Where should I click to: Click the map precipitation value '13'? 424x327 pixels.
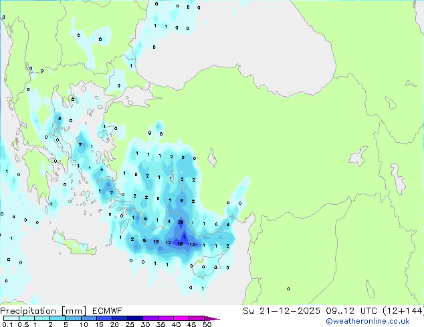(192, 244)
